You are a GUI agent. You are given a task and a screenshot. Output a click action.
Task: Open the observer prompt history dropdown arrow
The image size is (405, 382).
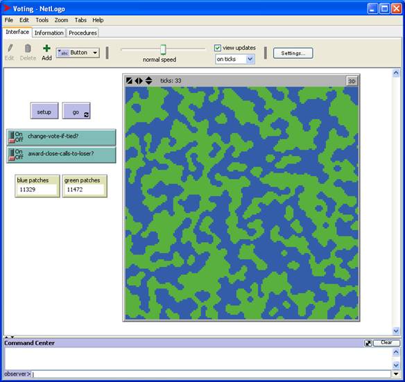(396, 374)
